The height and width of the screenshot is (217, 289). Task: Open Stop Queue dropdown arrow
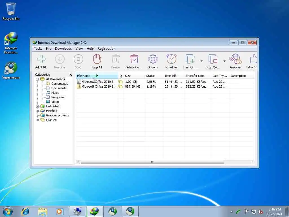224,61
